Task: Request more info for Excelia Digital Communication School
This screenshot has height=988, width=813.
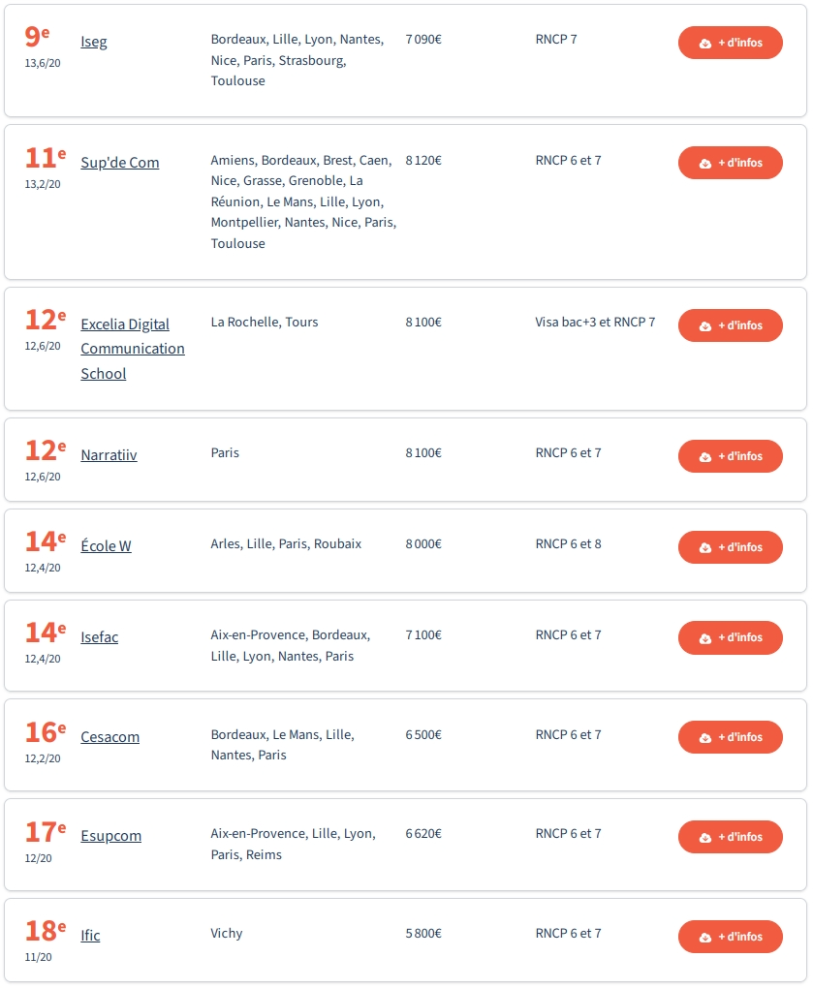Action: (731, 325)
